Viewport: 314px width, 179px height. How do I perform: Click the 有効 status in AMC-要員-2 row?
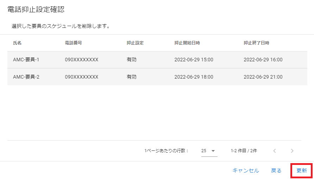pyautogui.click(x=132, y=77)
